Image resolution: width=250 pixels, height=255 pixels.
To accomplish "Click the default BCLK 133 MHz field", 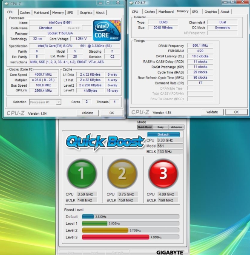I will coord(170,152).
